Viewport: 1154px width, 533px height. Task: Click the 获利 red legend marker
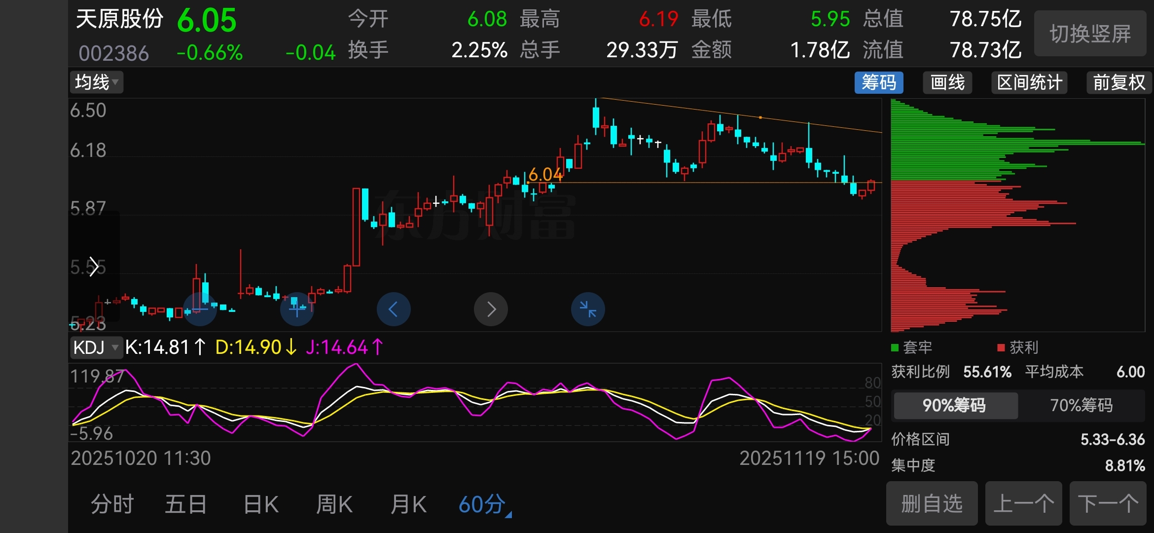click(x=1001, y=348)
